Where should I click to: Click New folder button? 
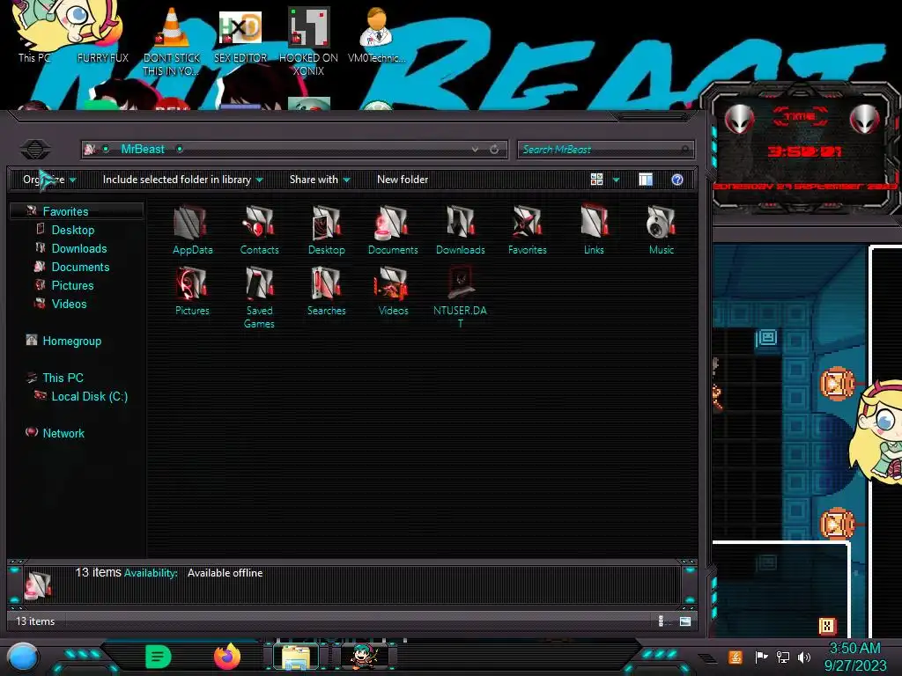pos(403,180)
